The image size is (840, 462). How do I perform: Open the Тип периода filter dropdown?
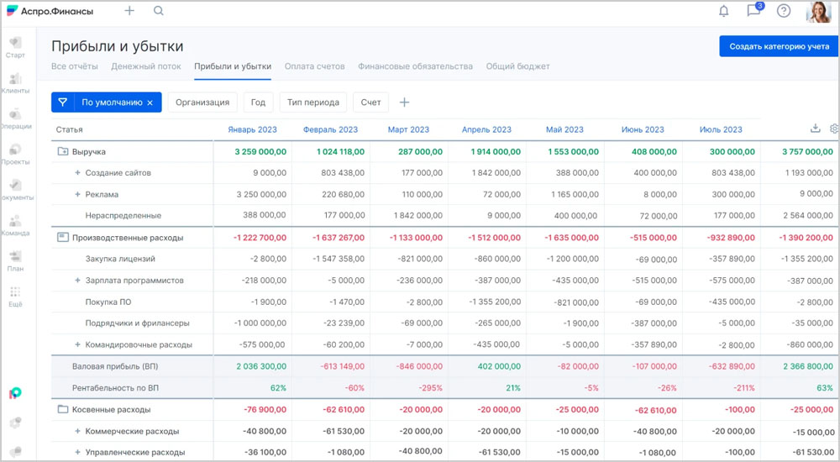point(312,102)
